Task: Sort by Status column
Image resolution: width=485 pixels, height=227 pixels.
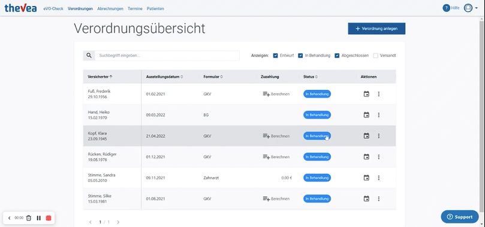Action: point(310,77)
